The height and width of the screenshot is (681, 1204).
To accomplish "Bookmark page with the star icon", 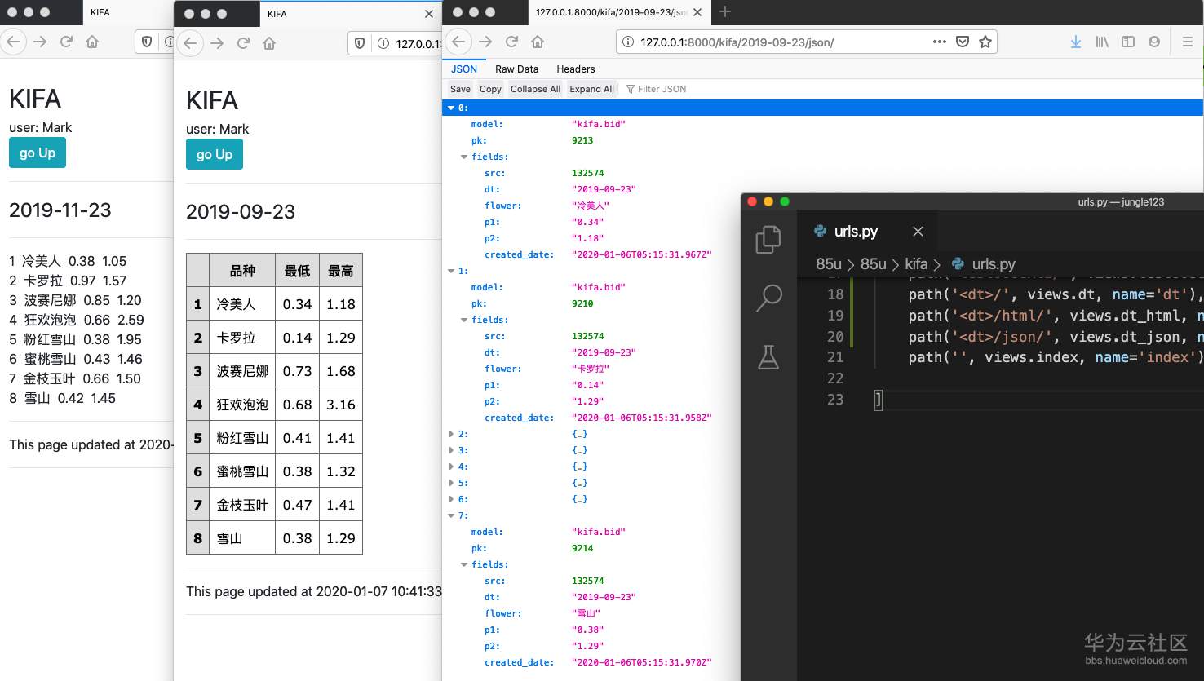I will click(x=985, y=42).
